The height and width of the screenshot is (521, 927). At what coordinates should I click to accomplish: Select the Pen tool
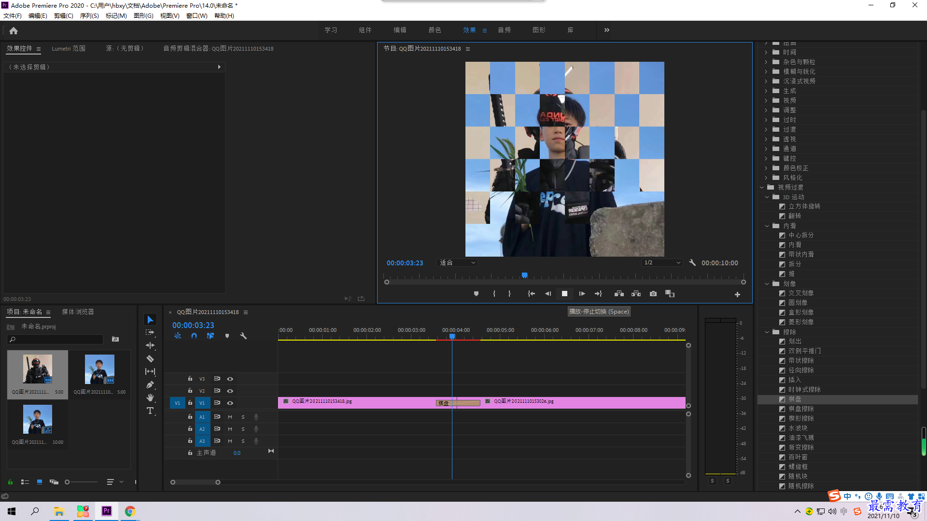tap(150, 384)
